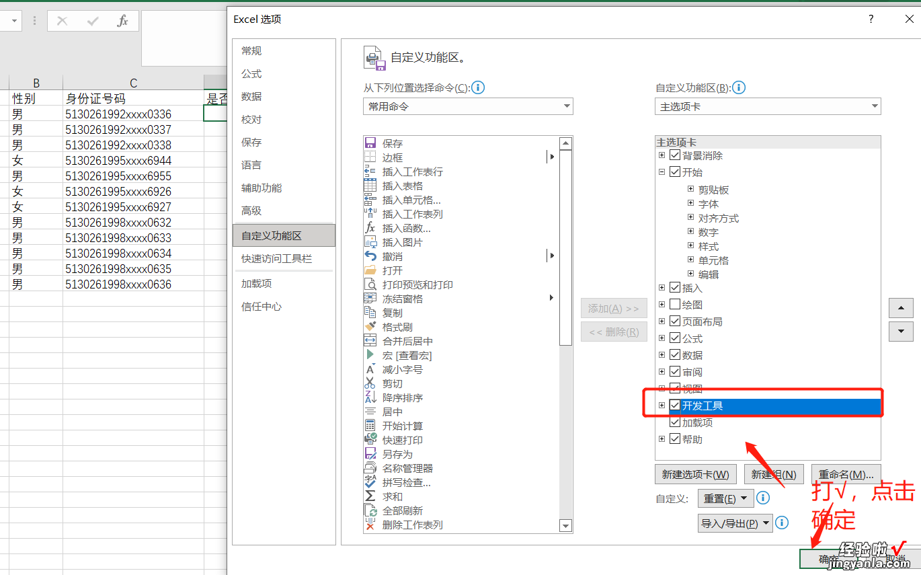Expand the 剪贴板 group node
Image resolution: width=921 pixels, height=575 pixels.
click(690, 190)
